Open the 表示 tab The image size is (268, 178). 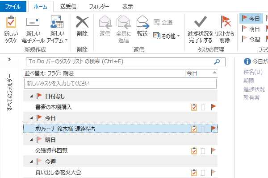point(127,7)
